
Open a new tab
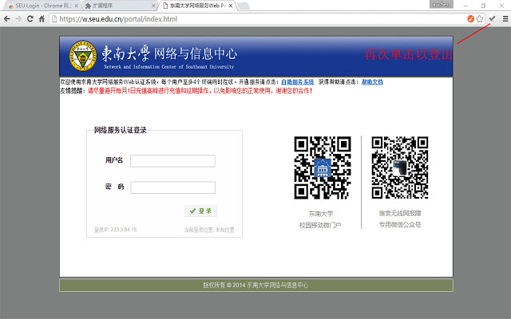pyautogui.click(x=244, y=6)
